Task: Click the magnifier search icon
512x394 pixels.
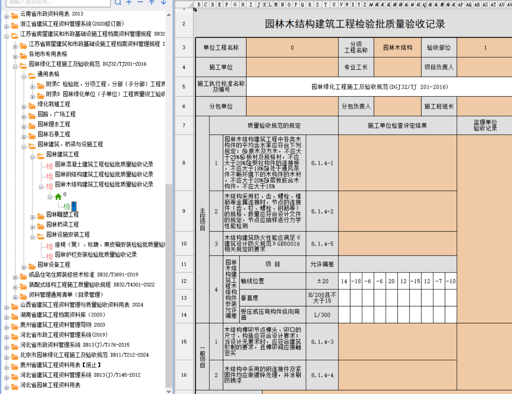Action: (x=118, y=3)
